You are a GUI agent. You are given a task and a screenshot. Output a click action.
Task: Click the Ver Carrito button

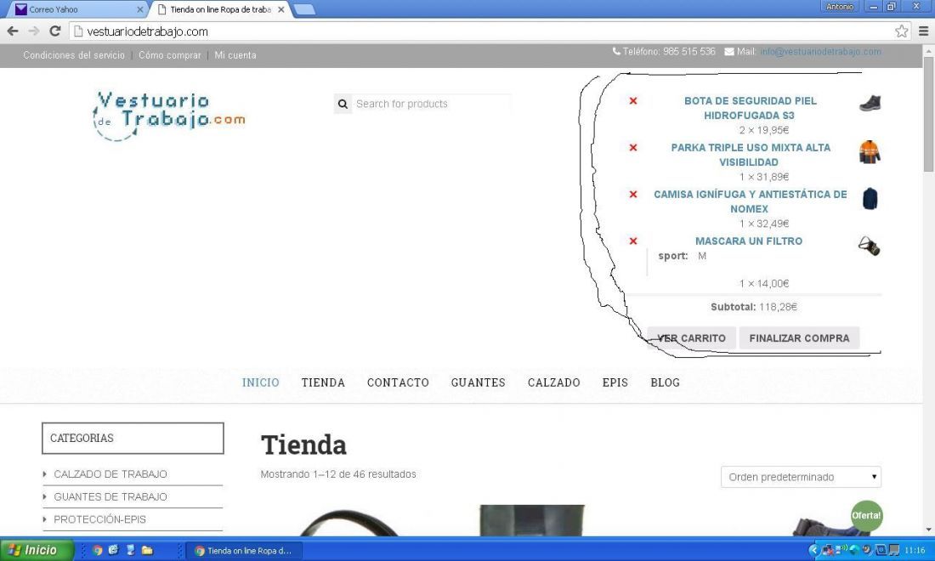tap(692, 338)
